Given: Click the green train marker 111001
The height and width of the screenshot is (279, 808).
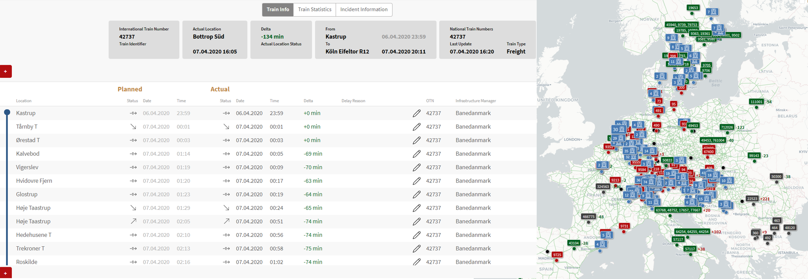Looking at the screenshot, I should click(x=756, y=102).
